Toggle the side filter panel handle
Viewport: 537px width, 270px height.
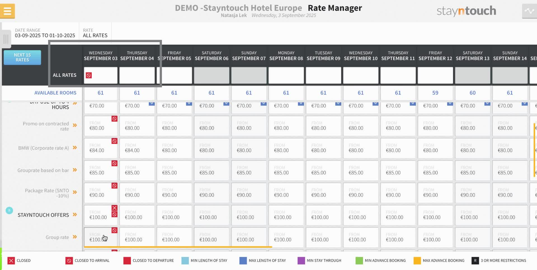point(6,39)
